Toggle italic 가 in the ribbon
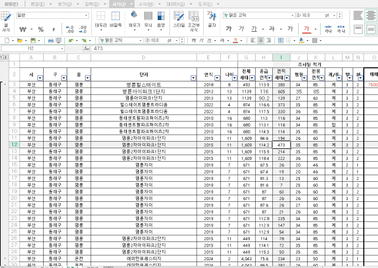378x268 pixels. click(x=242, y=29)
